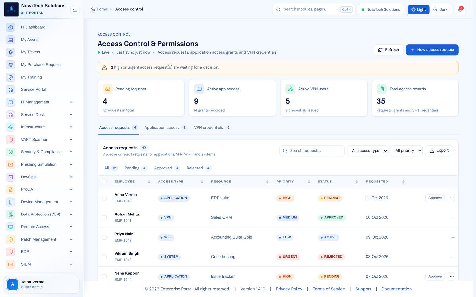Check the row checkbox for Rohan Mehta
476x297 pixels.
click(104, 218)
